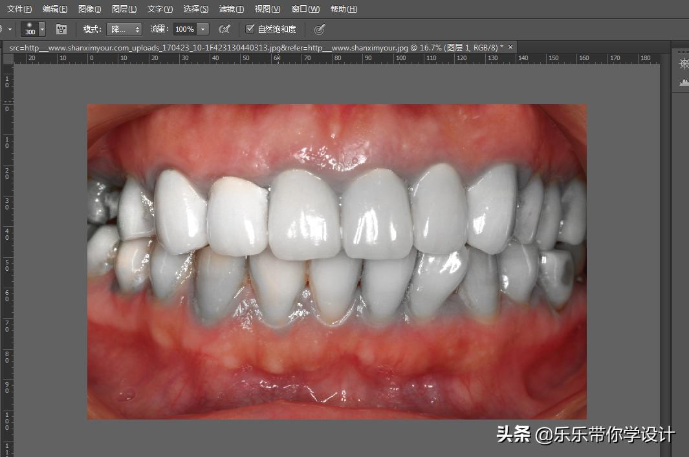Image resolution: width=689 pixels, height=457 pixels.
Task: Open the 选择 menu
Action: click(x=195, y=8)
